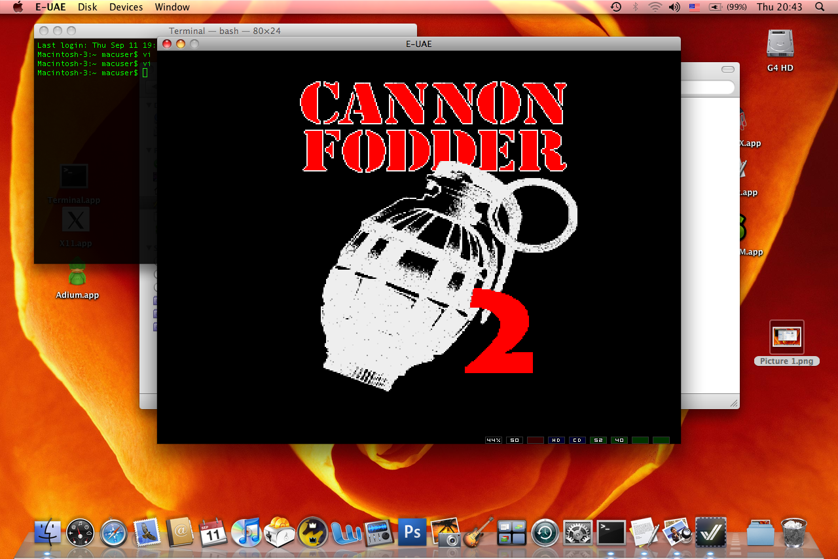Open the US flag input menu
The height and width of the screenshot is (559, 838).
click(x=695, y=7)
